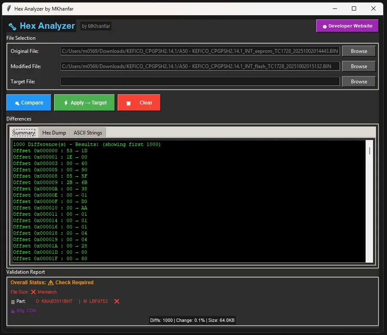Expand the Part details row

pos(13,301)
